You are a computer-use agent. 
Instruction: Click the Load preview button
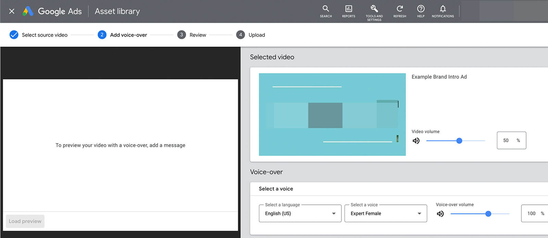25,221
